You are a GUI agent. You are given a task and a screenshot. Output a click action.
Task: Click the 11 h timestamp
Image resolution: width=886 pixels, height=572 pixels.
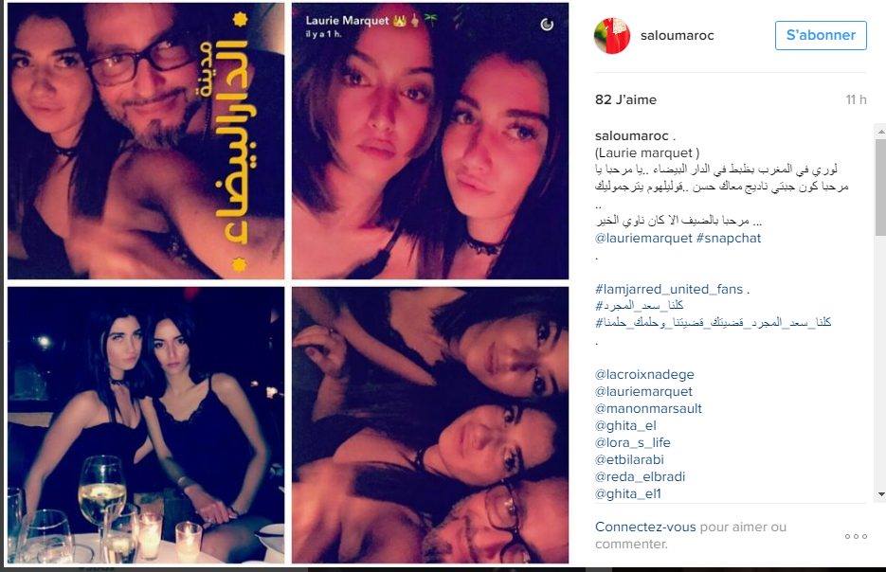click(856, 100)
